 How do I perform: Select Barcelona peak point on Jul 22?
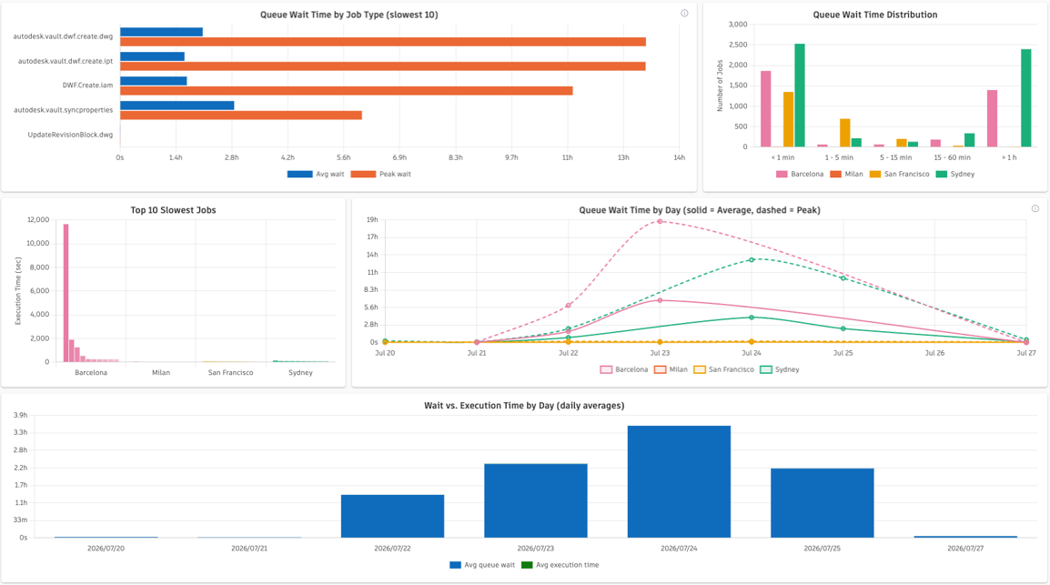click(x=569, y=306)
